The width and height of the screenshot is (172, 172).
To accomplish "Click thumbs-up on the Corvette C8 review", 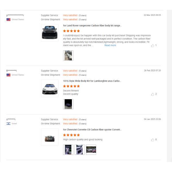I will point(153,140).
